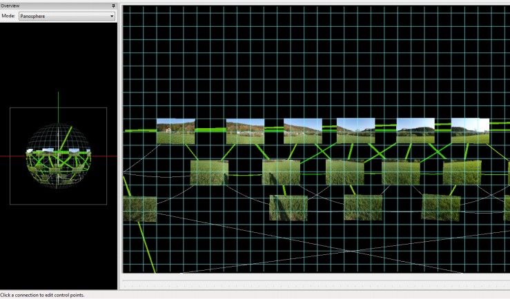Select middle-row grass thumbnail with standing person's shadow
The height and width of the screenshot is (299, 510).
tap(282, 172)
